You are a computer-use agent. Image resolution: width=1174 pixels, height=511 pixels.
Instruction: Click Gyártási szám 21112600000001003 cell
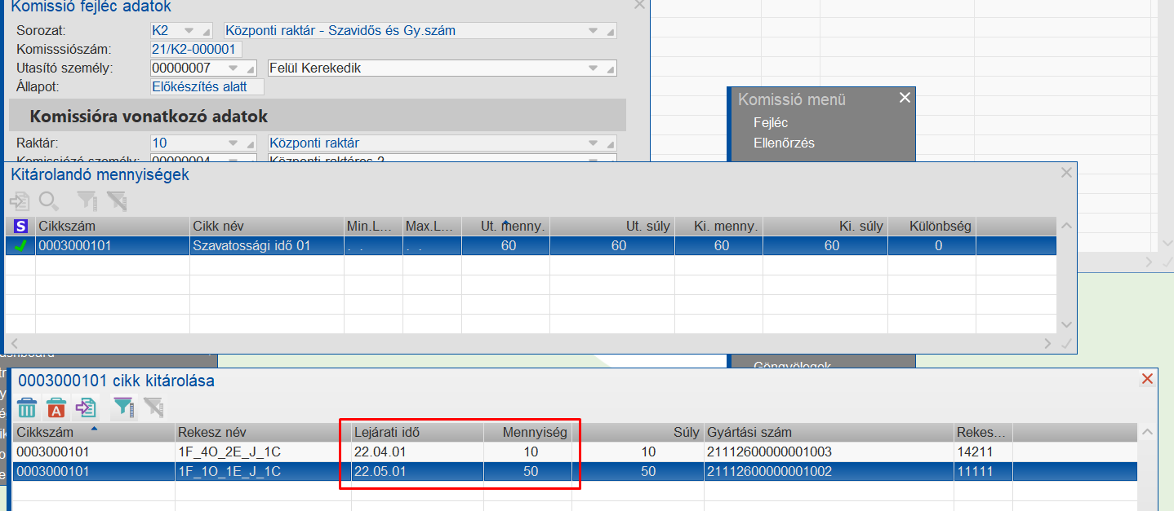click(829, 452)
